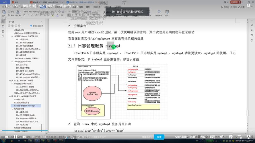Seek on the blue video progress bar
255x143 pixels.
click(25, 130)
